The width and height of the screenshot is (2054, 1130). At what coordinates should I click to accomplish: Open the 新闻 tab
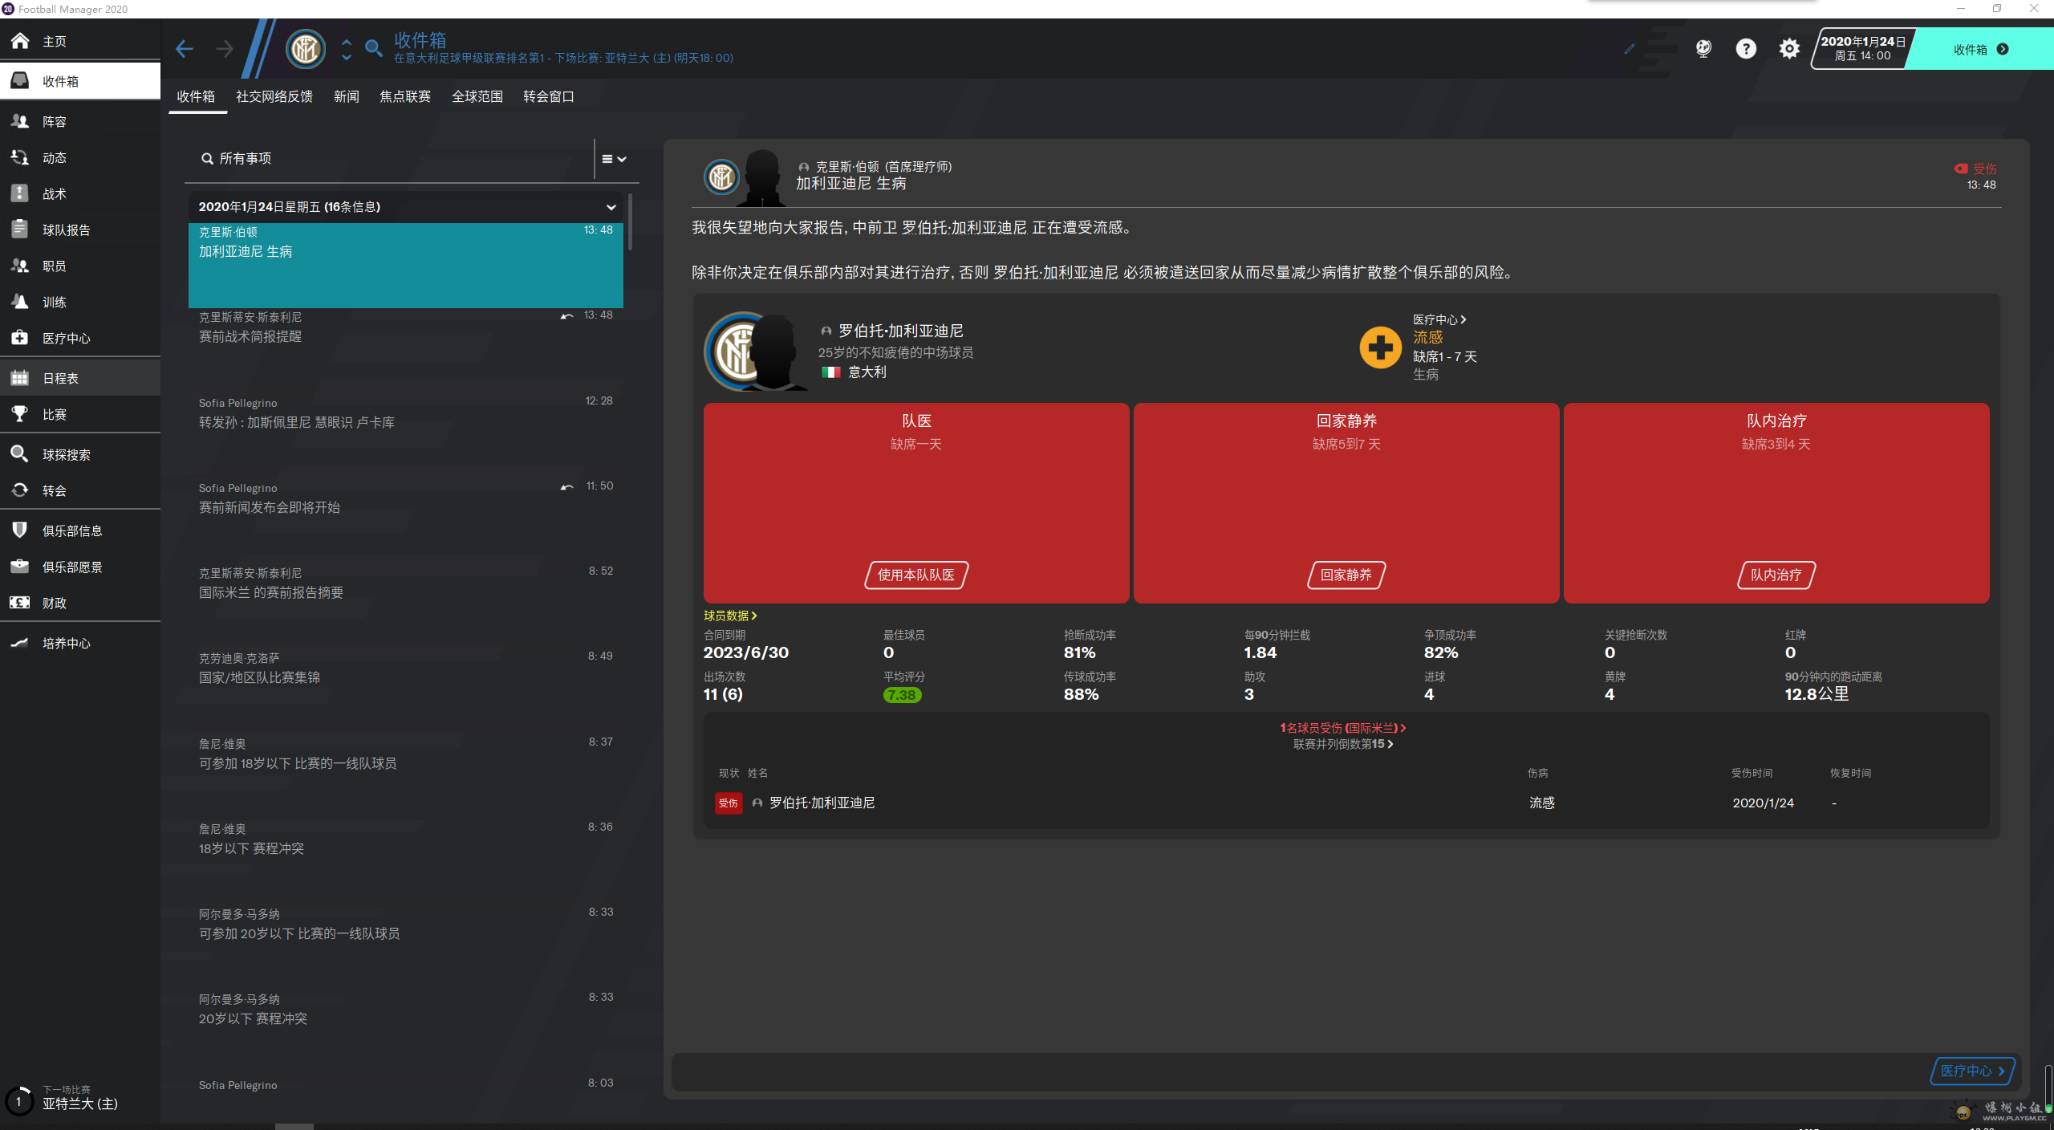[x=347, y=96]
